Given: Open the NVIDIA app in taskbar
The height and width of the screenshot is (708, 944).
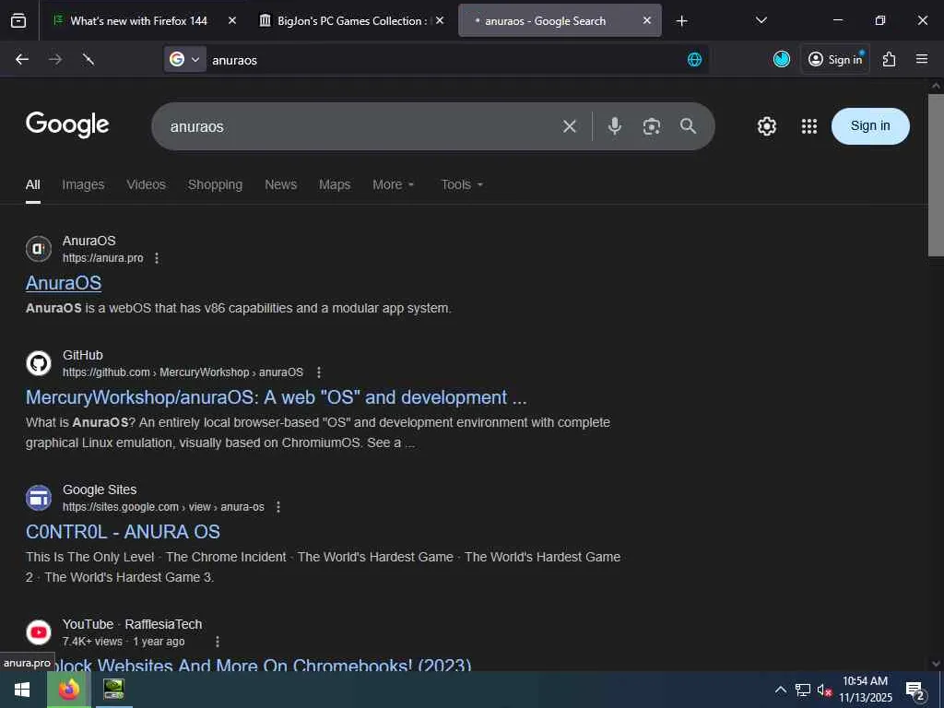Looking at the screenshot, I should (x=113, y=690).
